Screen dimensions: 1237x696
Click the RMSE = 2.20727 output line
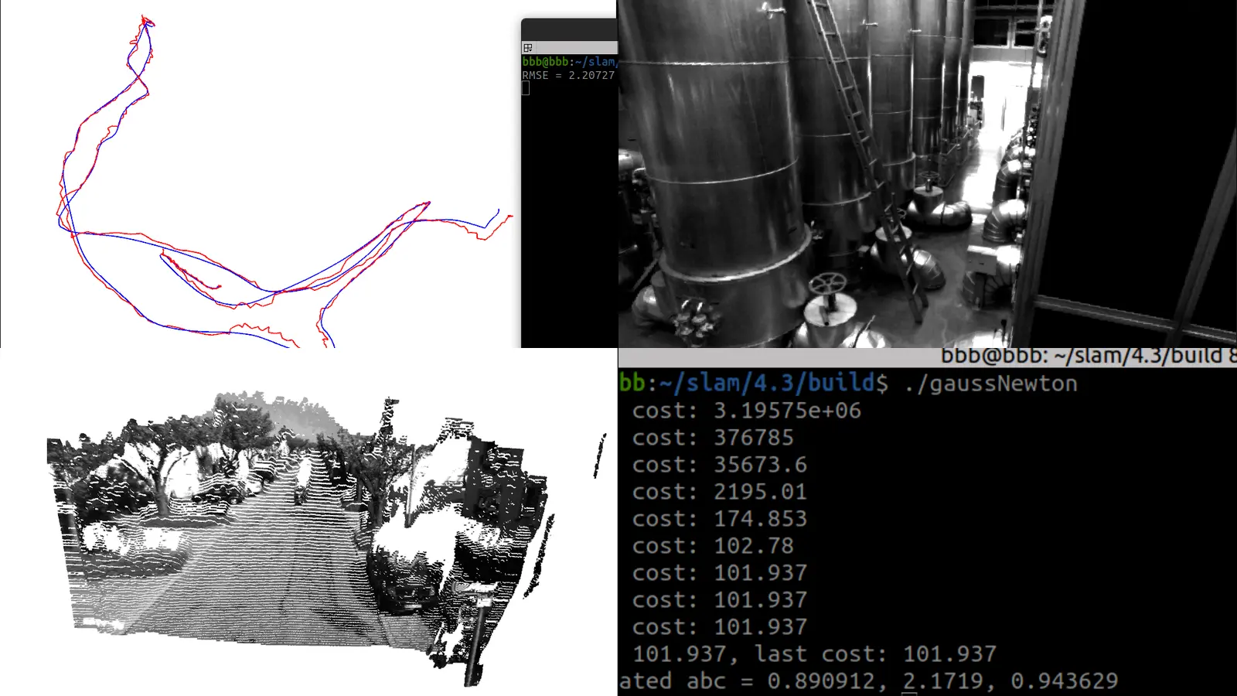568,76
